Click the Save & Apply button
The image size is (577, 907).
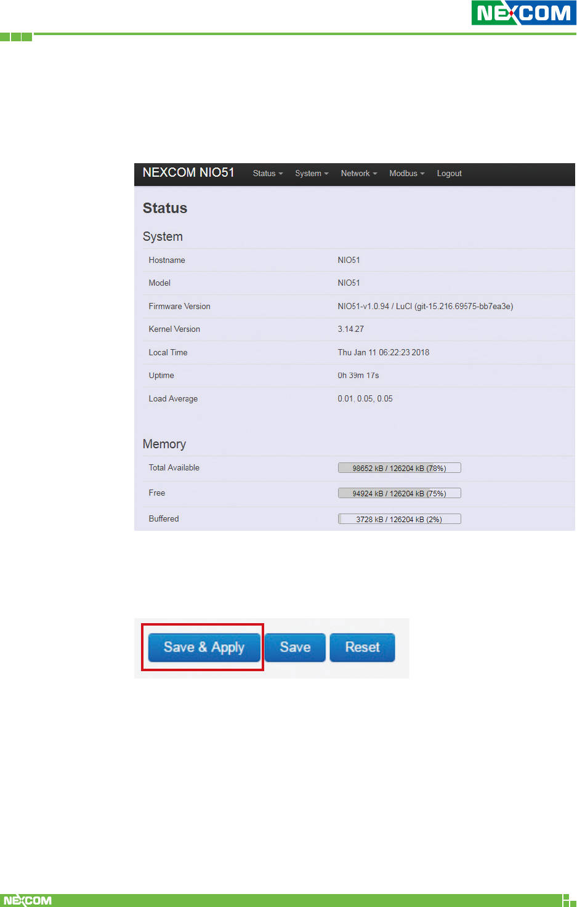pyautogui.click(x=204, y=647)
